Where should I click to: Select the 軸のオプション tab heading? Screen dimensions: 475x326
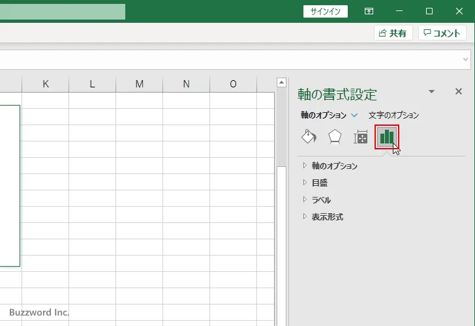(324, 115)
